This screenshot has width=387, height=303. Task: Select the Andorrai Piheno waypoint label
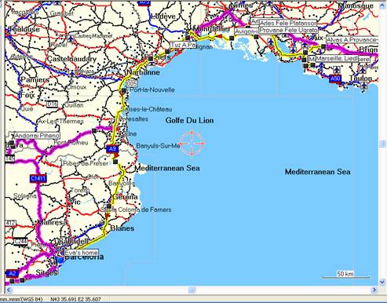[36, 136]
